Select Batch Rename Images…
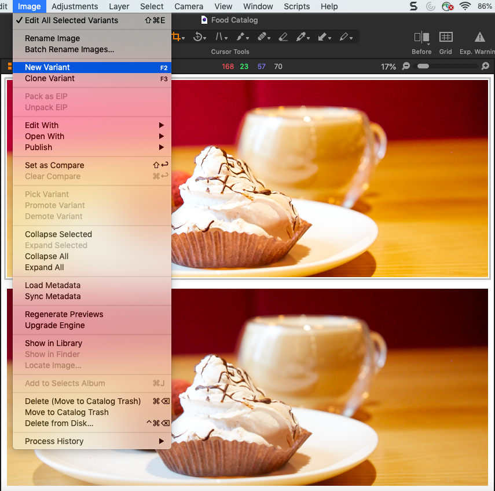Screen dimensions: 495x491 (x=92, y=49)
